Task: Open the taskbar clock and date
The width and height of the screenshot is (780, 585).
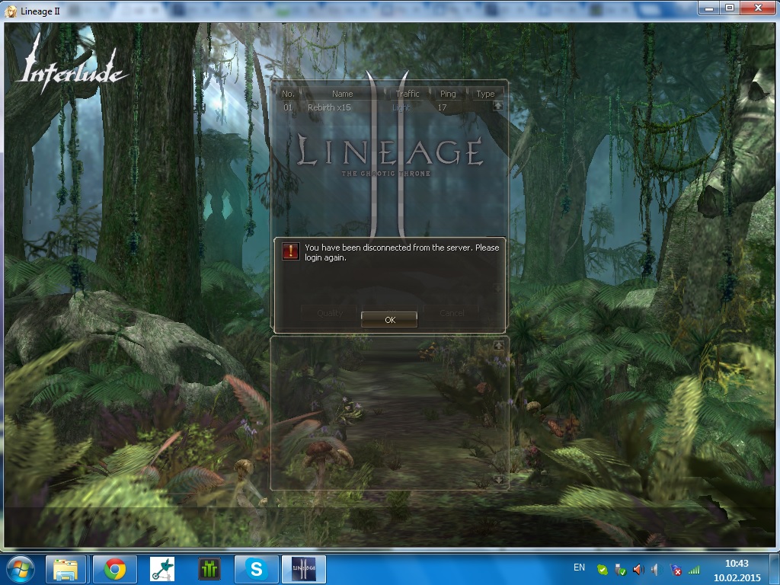Action: (737, 570)
